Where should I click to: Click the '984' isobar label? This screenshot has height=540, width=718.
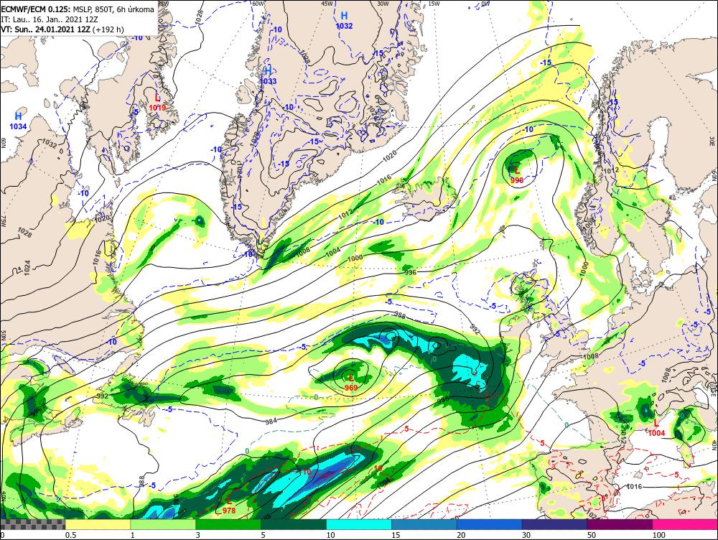point(271,422)
